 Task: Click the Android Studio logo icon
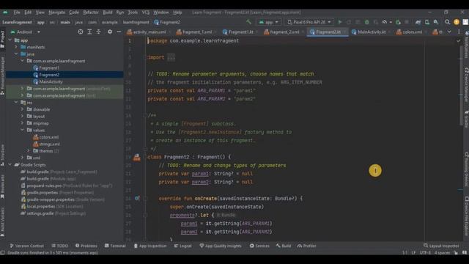tap(5, 12)
